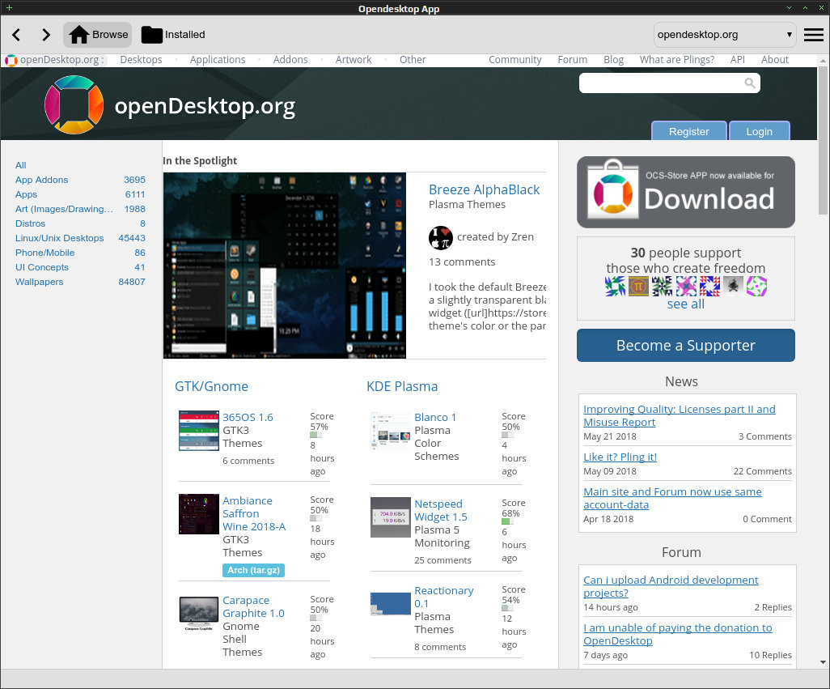Select the App Addons category
Image resolution: width=830 pixels, height=689 pixels.
pyautogui.click(x=42, y=180)
